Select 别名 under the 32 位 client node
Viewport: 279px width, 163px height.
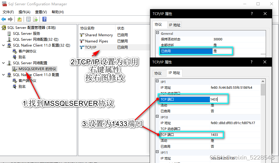[x=22, y=57]
